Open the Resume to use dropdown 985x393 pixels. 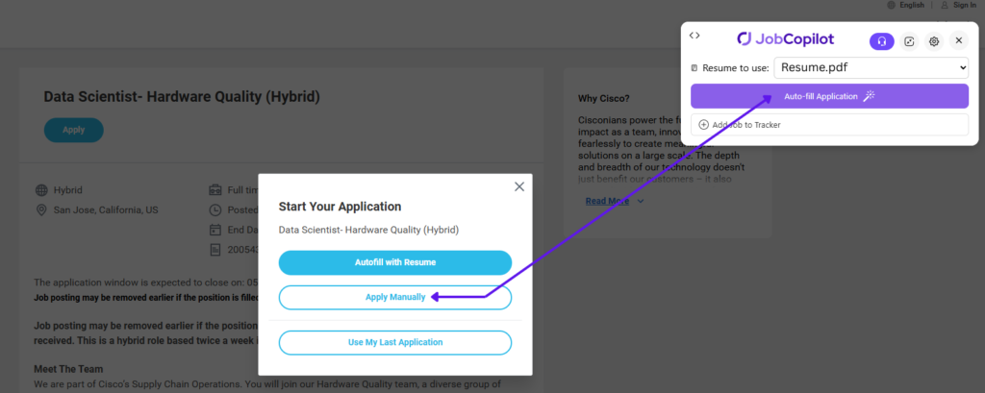(871, 68)
